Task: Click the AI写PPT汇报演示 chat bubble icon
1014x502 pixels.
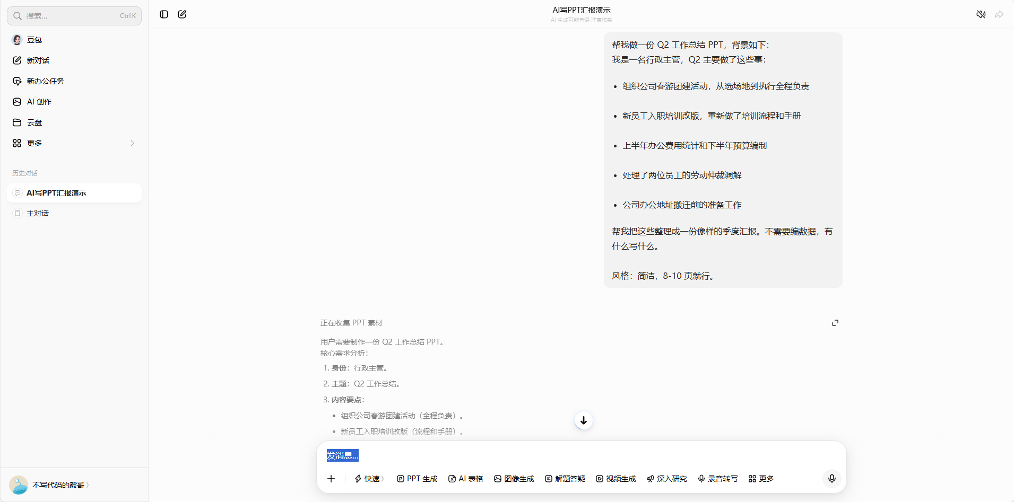Action: point(18,193)
